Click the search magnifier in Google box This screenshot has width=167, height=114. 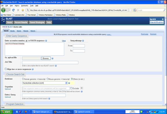point(164,10)
